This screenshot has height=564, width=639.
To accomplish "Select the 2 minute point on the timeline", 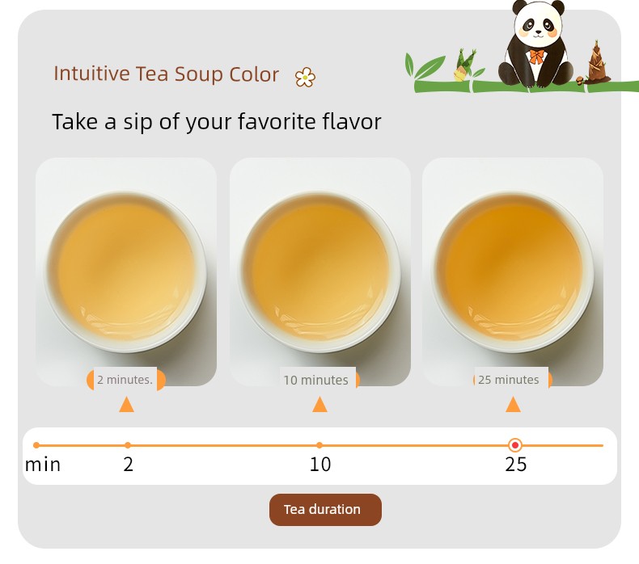I will point(128,445).
